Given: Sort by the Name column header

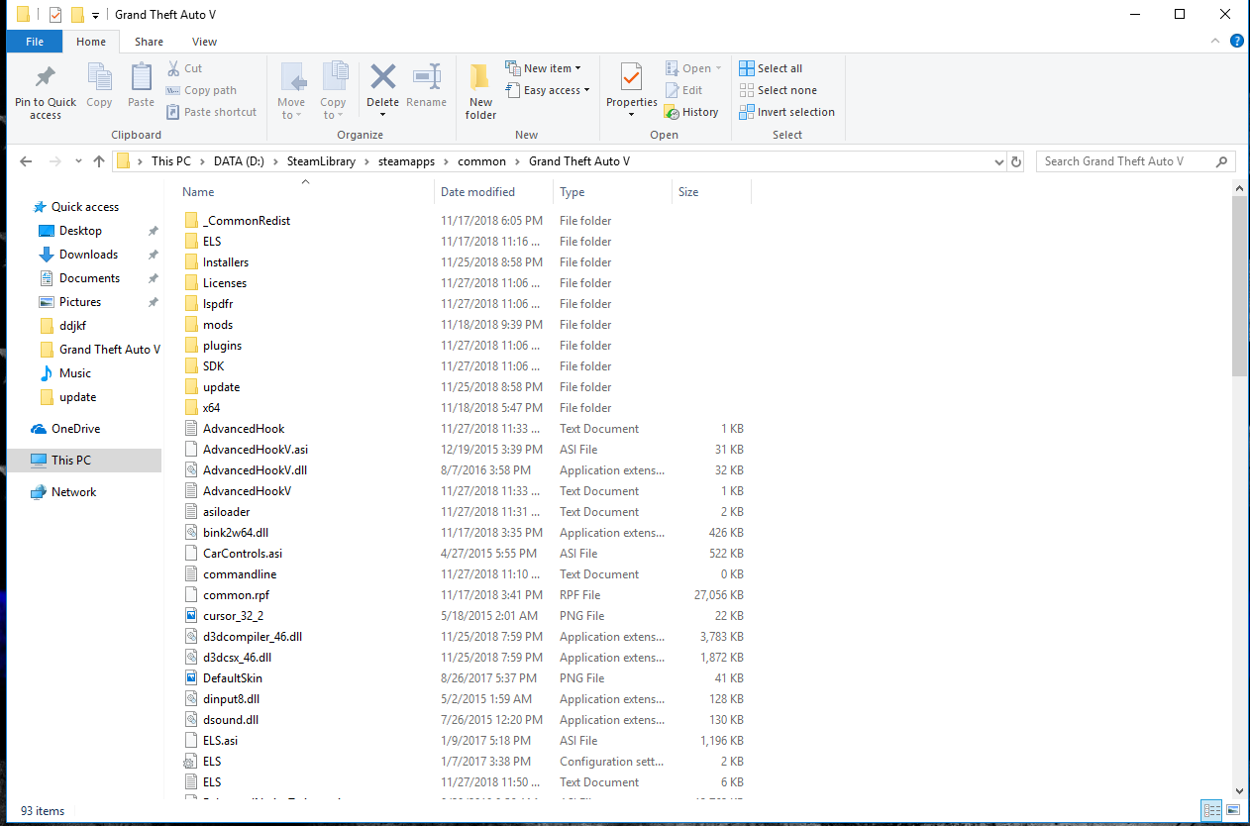Looking at the screenshot, I should (305, 191).
